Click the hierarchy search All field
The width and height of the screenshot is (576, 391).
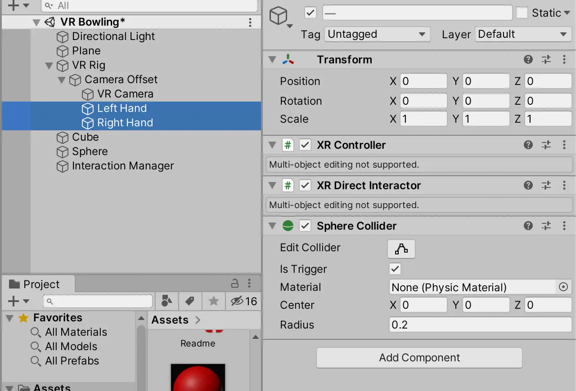150,5
